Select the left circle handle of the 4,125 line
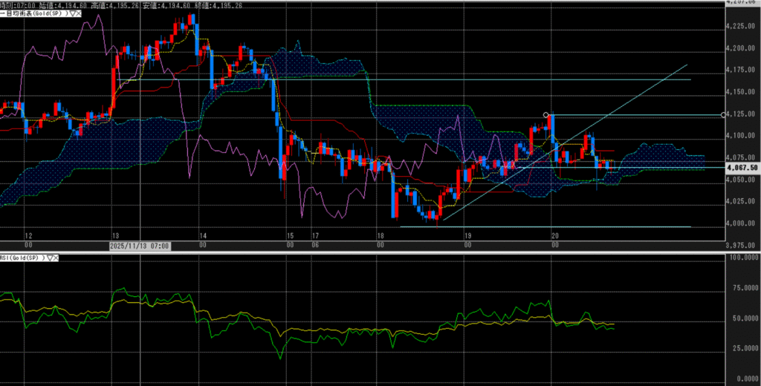Image resolution: width=761 pixels, height=386 pixels. pyautogui.click(x=547, y=115)
